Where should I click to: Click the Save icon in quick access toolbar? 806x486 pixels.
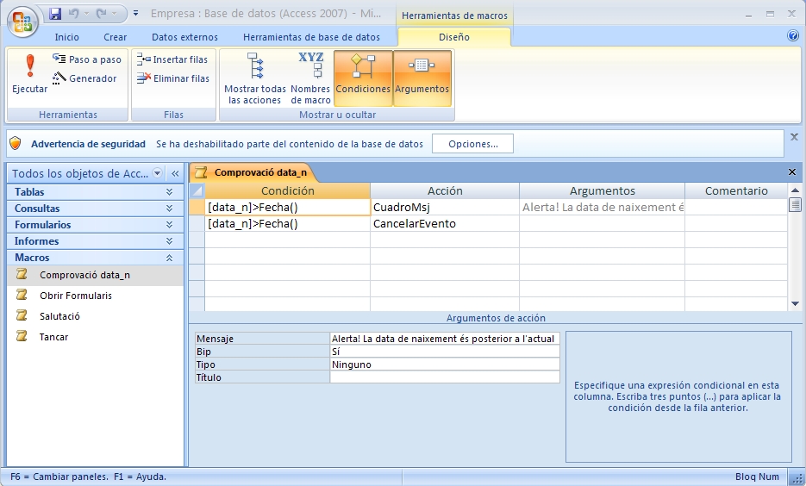[56, 14]
